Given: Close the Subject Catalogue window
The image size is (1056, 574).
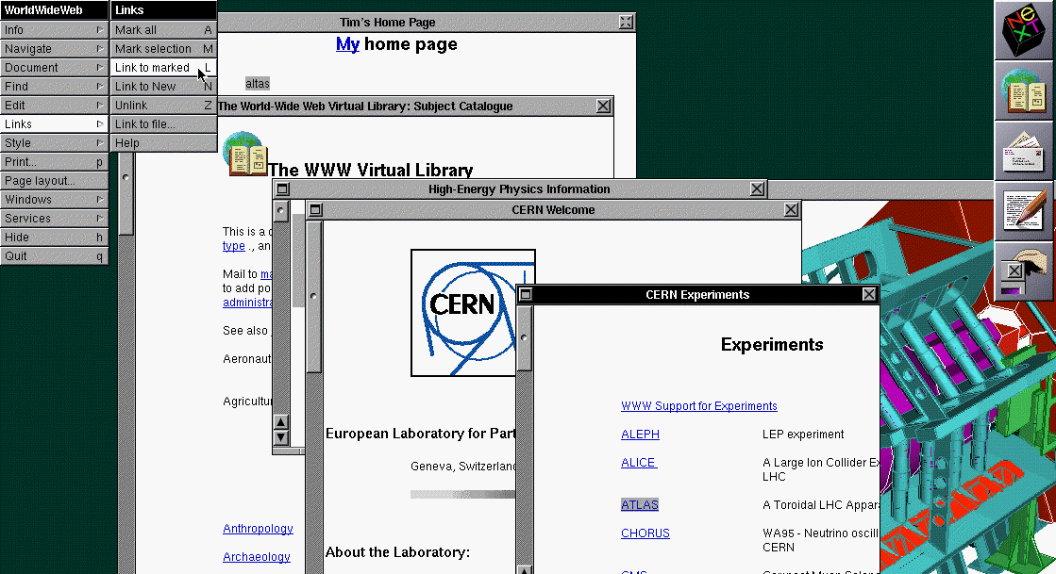Looking at the screenshot, I should tap(603, 106).
